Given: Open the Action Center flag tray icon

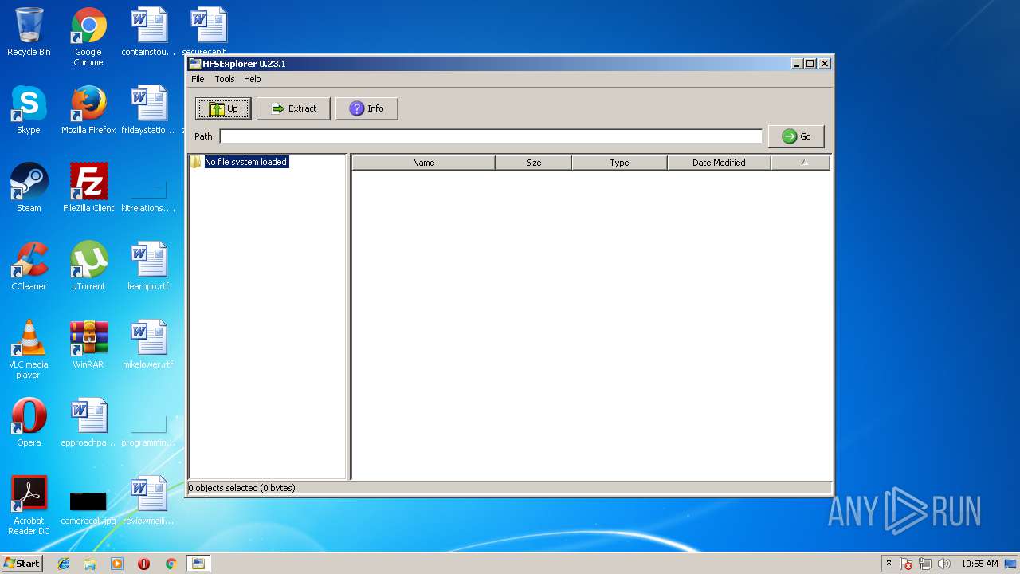Looking at the screenshot, I should (x=906, y=564).
